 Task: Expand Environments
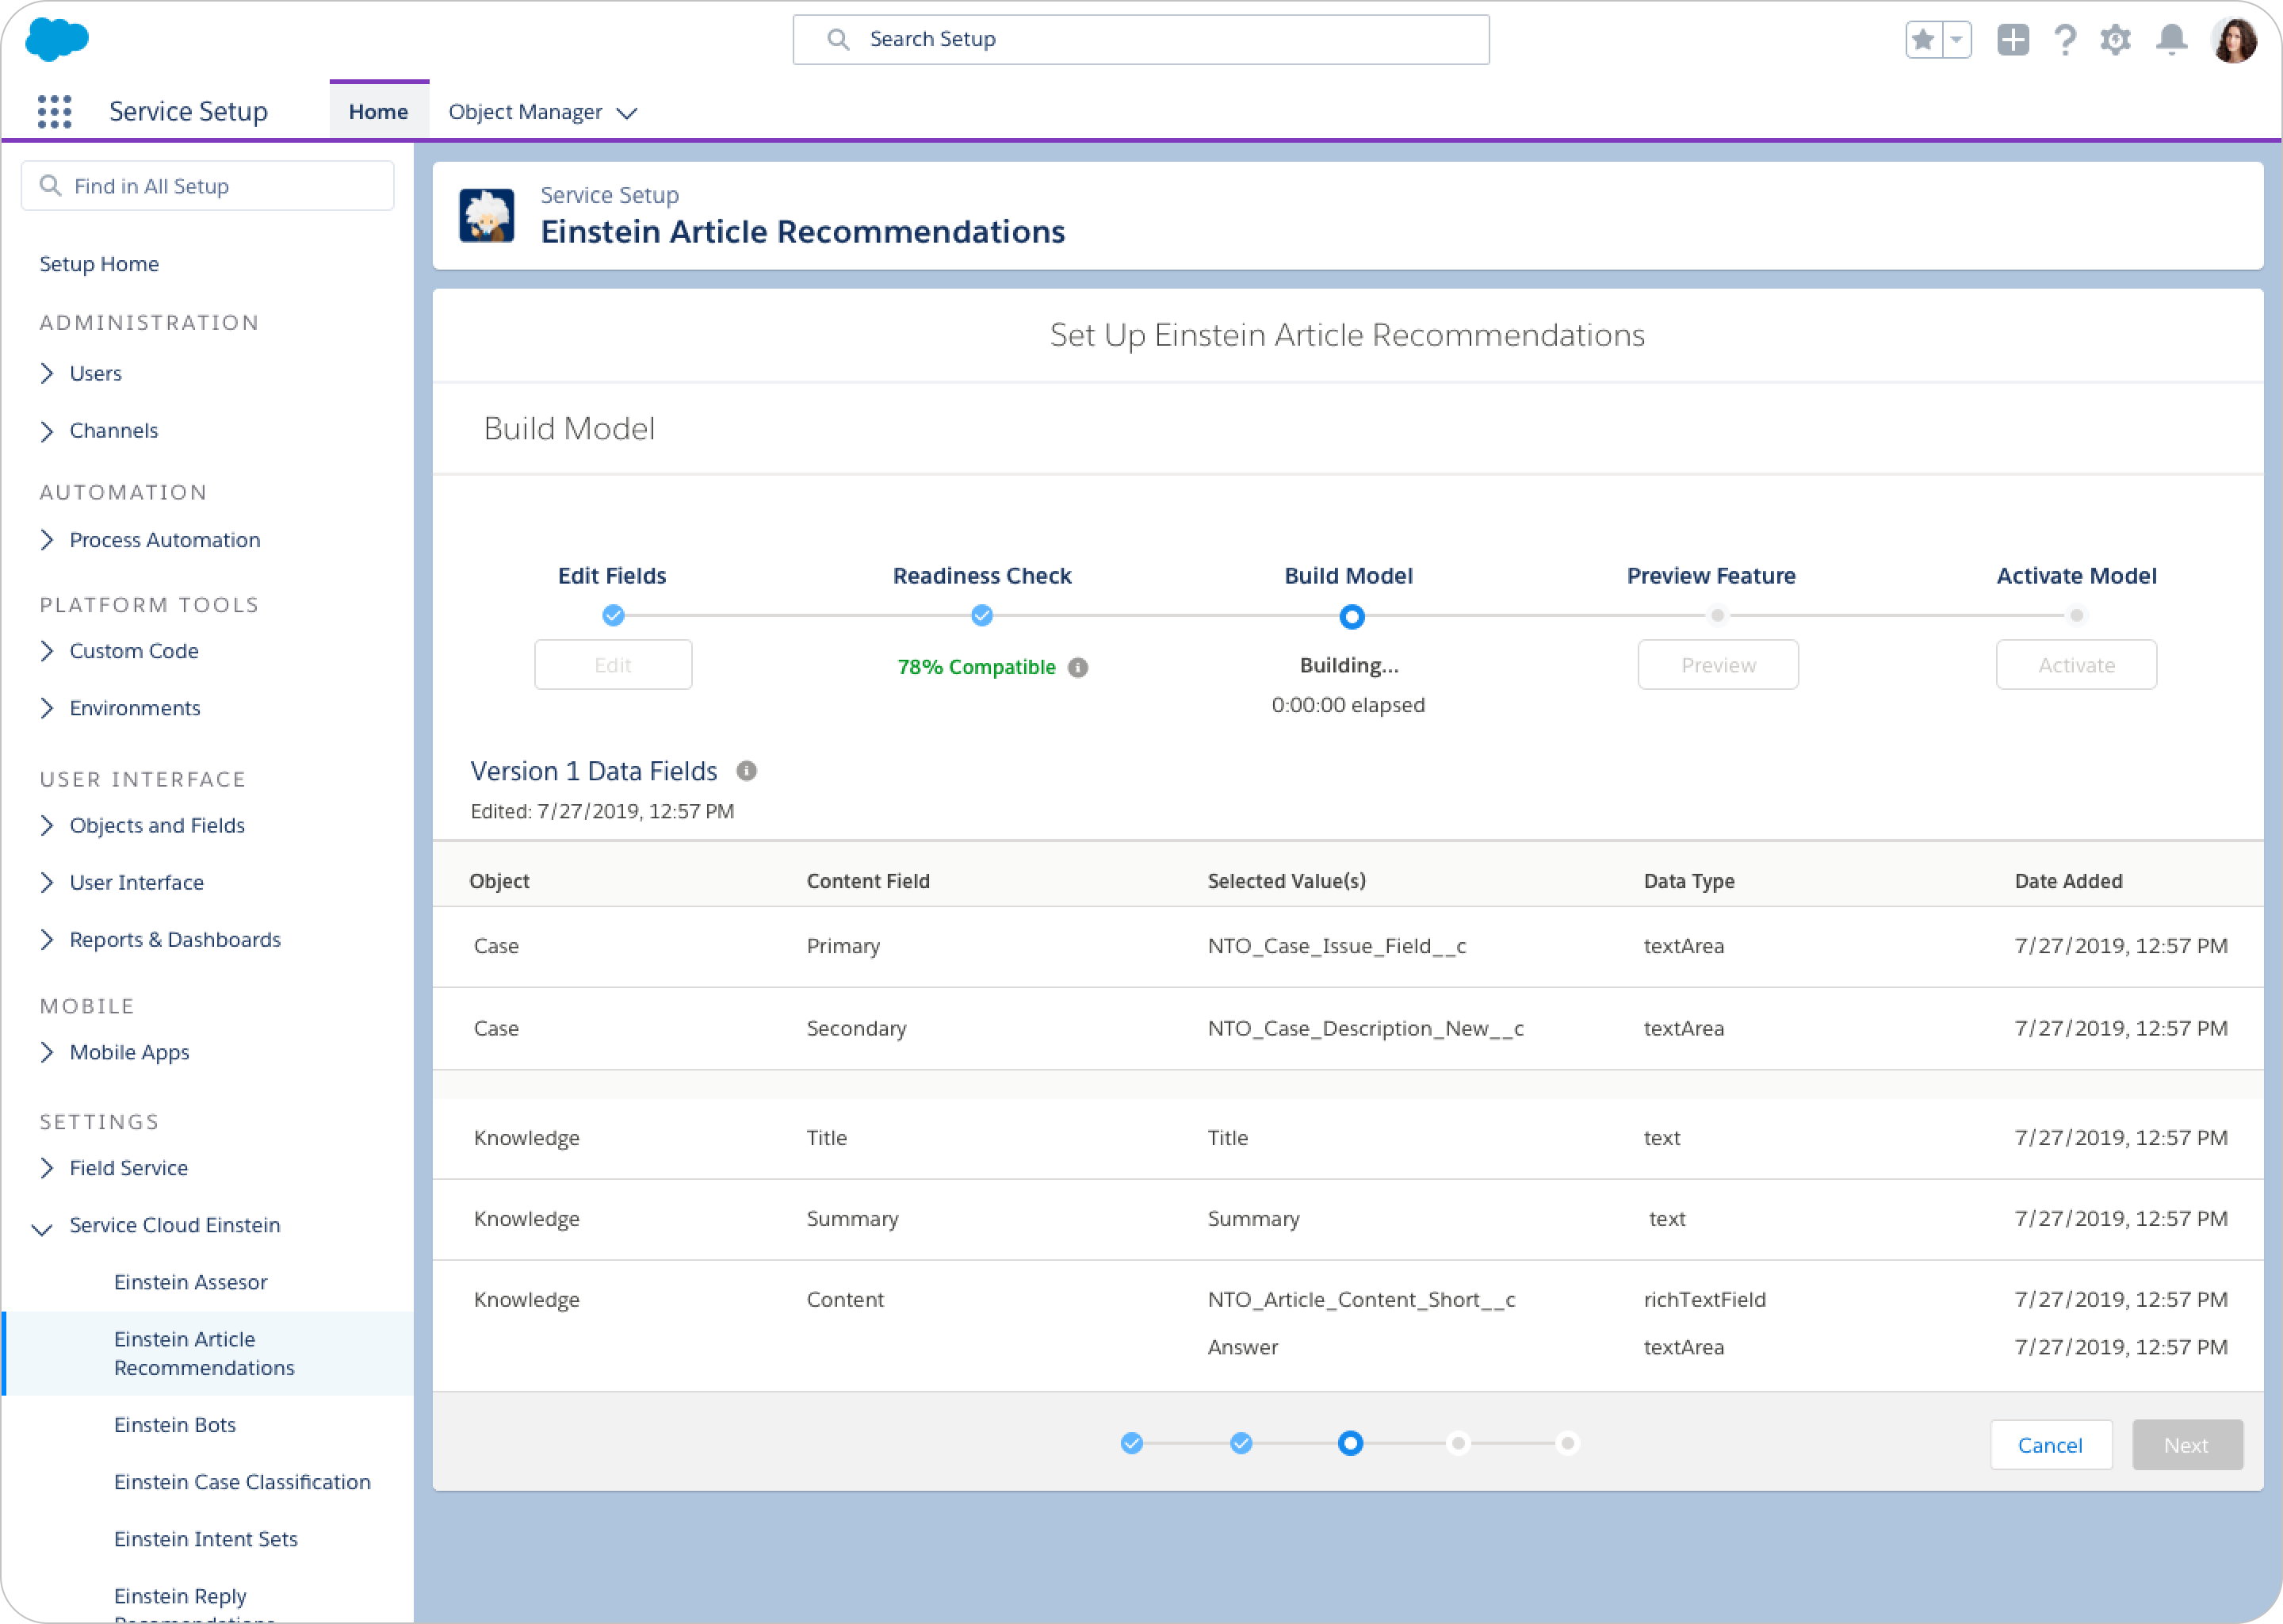click(x=47, y=708)
